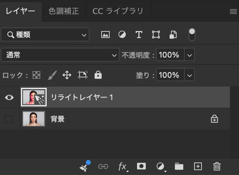Filter for smart objects icon
Viewport: 239px width, 175px height.
[x=173, y=35]
